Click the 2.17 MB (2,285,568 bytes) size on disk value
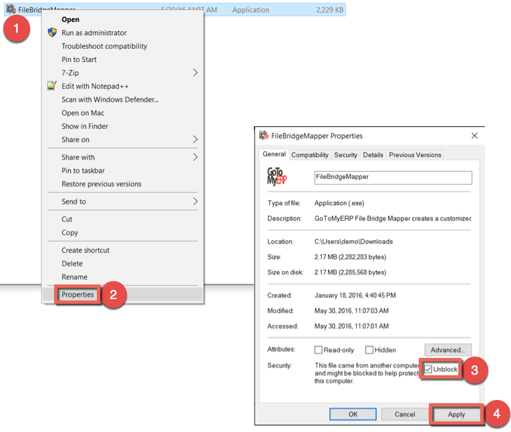The height and width of the screenshot is (432, 511). point(350,272)
